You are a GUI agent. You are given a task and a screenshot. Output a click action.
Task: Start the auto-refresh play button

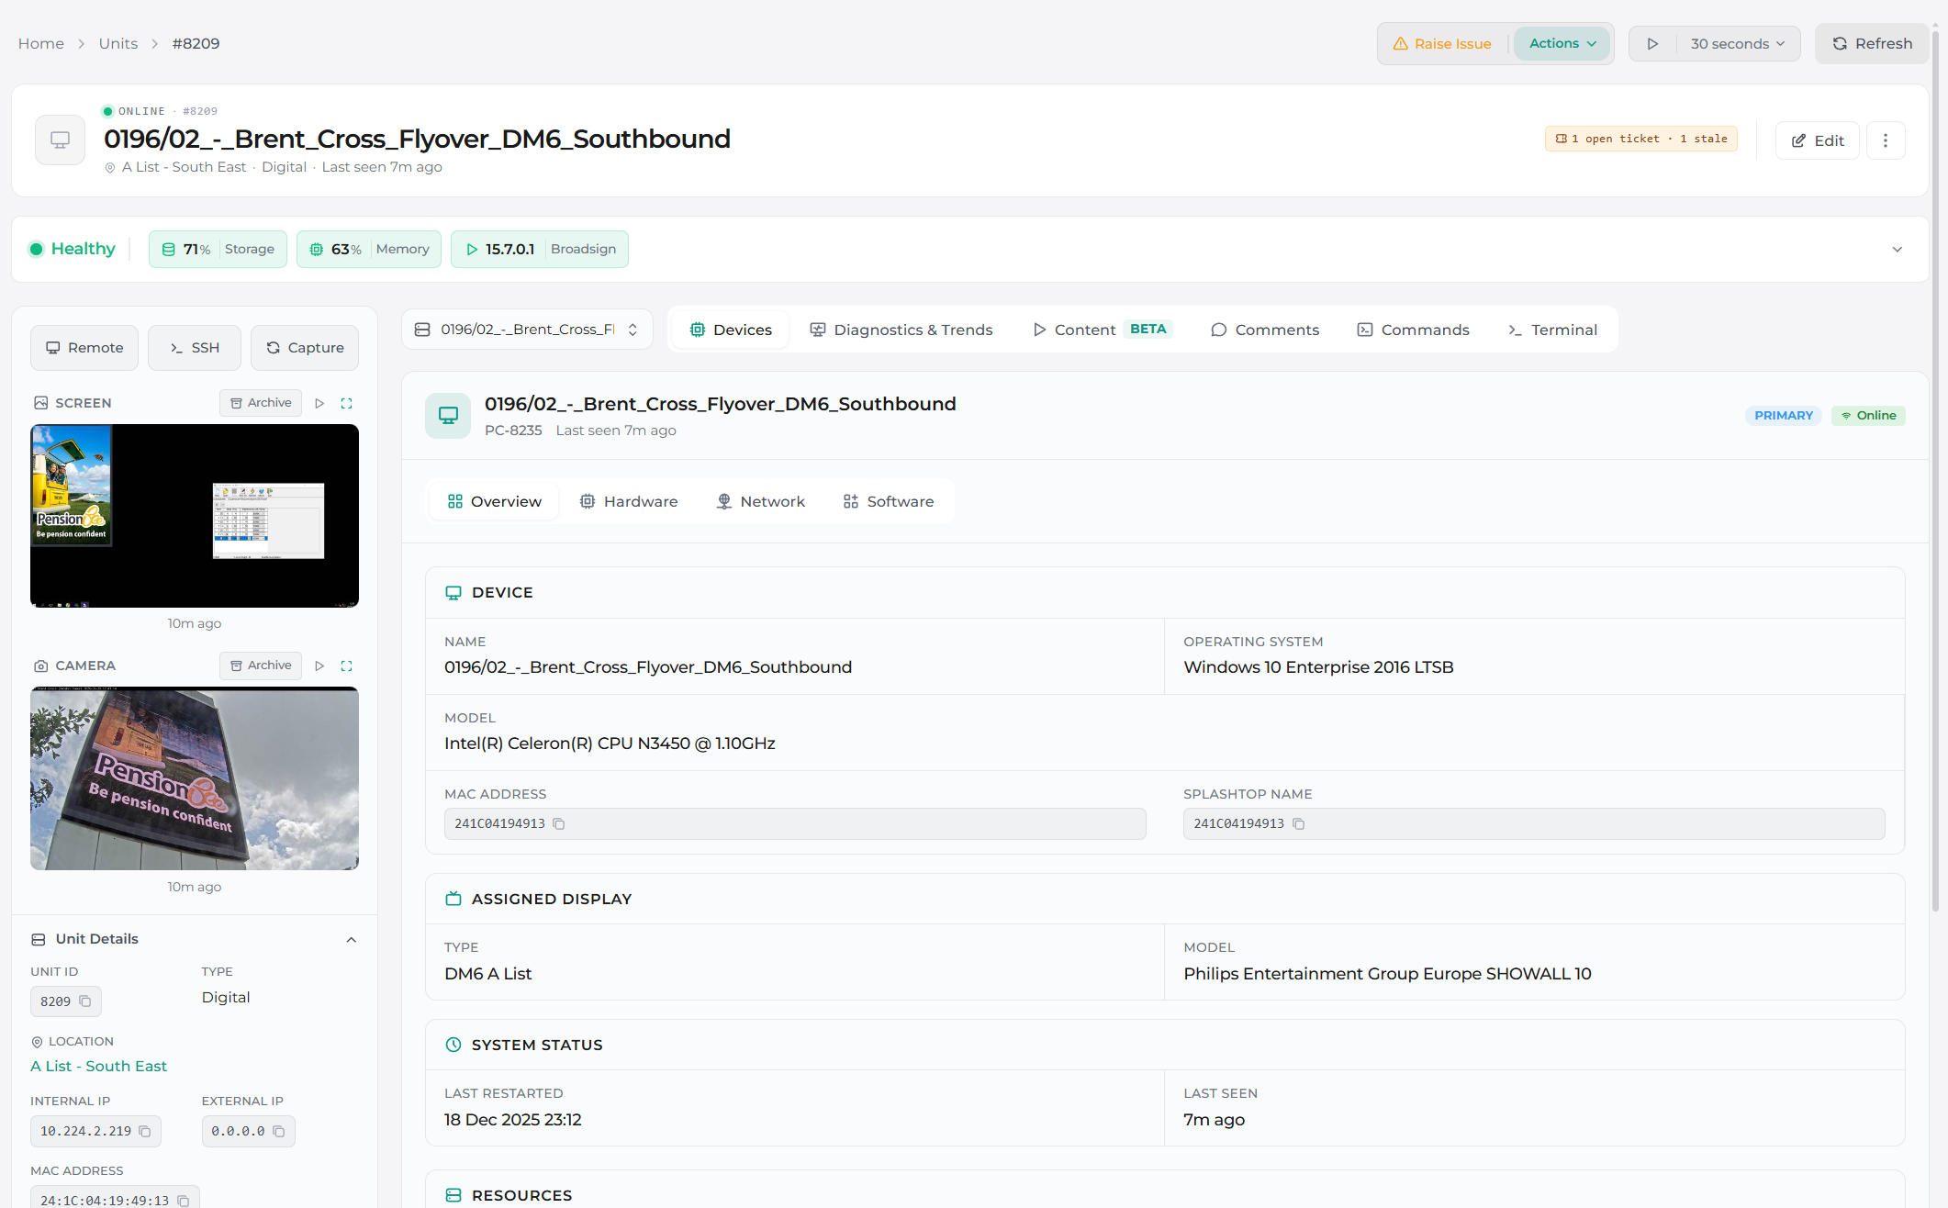click(x=1652, y=44)
